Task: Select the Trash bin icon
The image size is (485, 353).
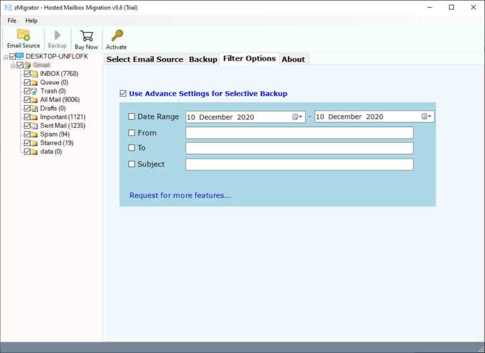Action: click(x=34, y=91)
